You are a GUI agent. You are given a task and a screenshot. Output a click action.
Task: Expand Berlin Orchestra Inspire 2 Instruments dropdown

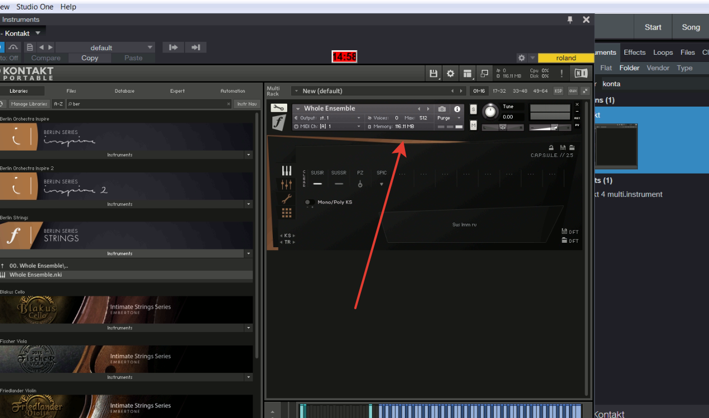[x=248, y=204]
